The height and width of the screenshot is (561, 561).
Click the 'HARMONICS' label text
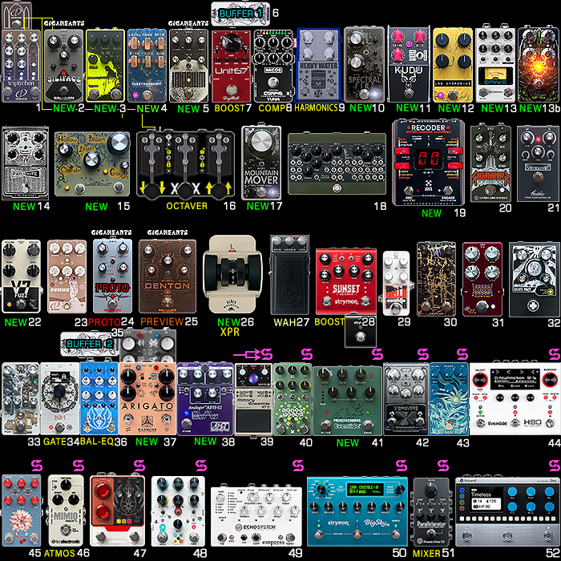[x=316, y=107]
